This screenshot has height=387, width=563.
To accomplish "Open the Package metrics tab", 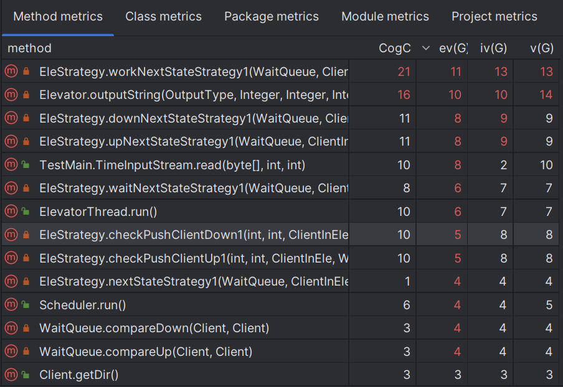I will tap(272, 17).
